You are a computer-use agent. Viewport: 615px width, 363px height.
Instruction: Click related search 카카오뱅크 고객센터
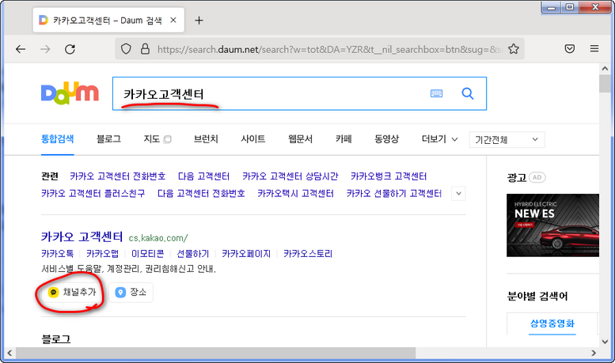pyautogui.click(x=389, y=176)
